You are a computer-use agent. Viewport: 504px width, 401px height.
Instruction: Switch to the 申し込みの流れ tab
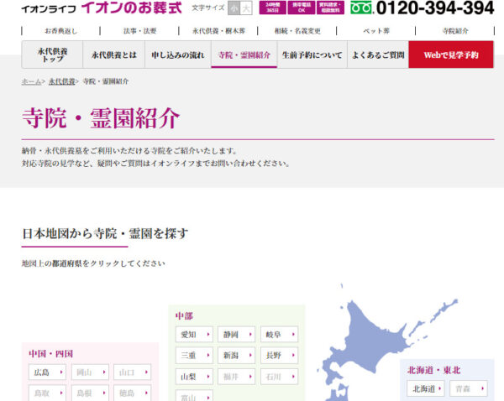[176, 55]
